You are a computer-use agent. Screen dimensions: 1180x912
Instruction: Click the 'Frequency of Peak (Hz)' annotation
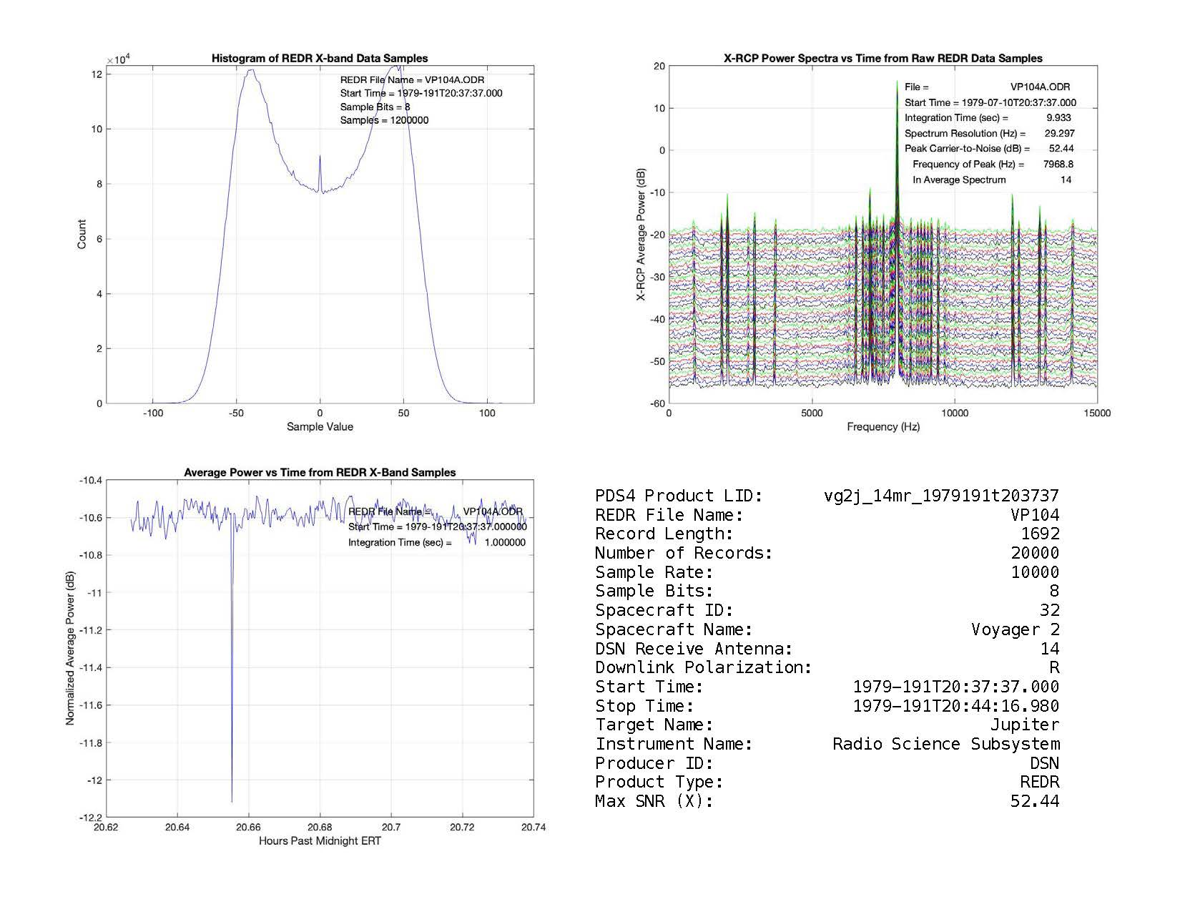(x=968, y=165)
